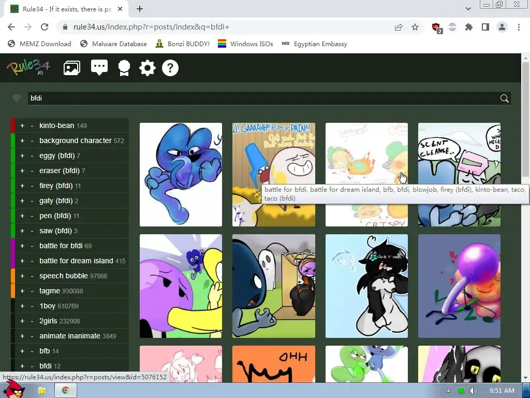Click the heart icon beside the search box
The image size is (530, 398).
(17, 98)
